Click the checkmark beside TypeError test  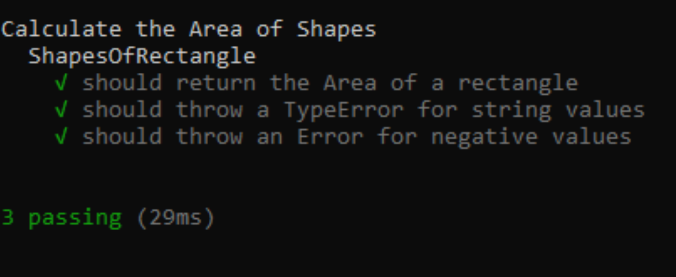point(61,110)
